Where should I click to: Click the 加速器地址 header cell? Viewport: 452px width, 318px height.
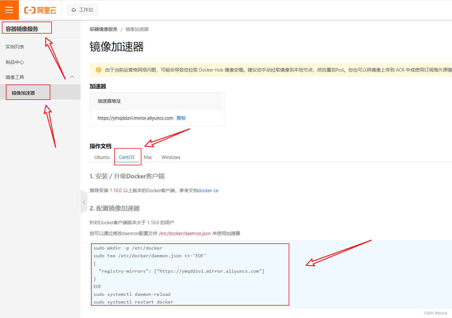(157, 101)
